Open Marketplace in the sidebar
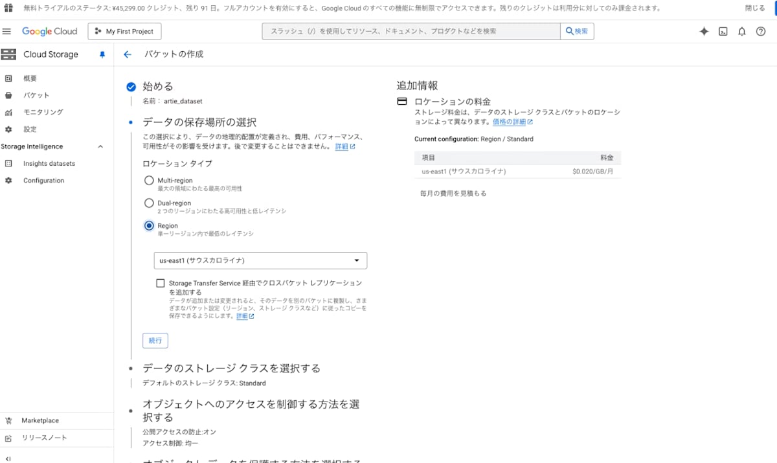777x463 pixels. tap(40, 420)
